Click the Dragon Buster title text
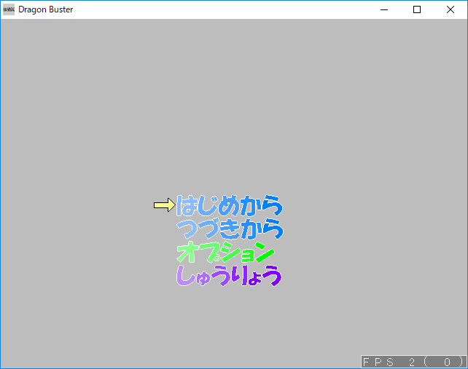 [x=46, y=9]
